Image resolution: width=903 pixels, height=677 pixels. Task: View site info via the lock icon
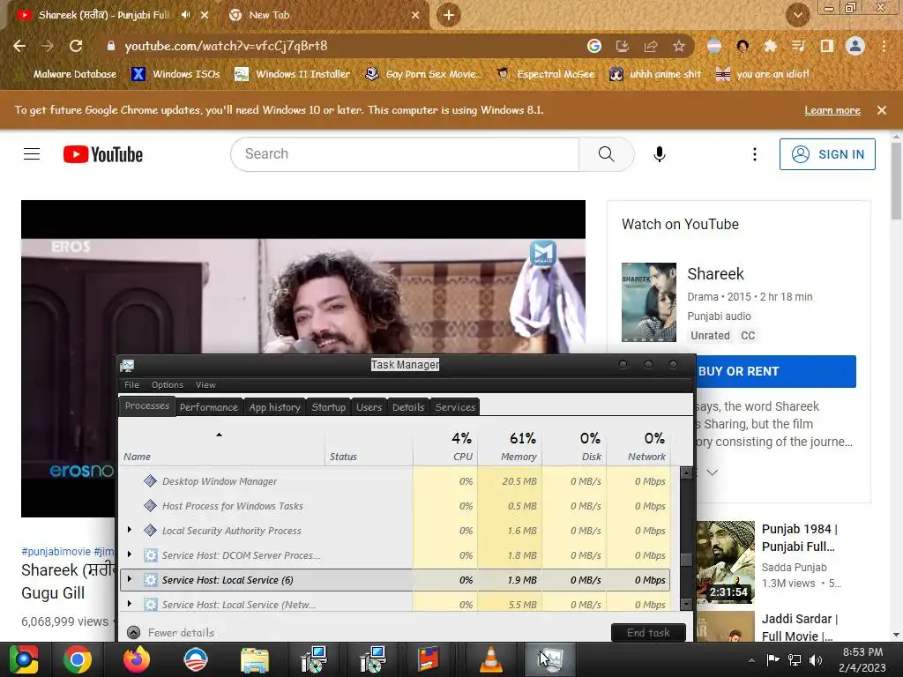point(111,46)
